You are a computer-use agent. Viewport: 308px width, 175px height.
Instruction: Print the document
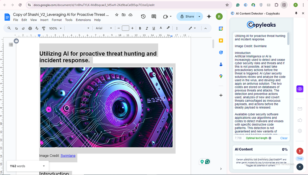pos(30,28)
